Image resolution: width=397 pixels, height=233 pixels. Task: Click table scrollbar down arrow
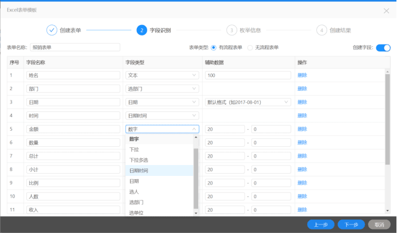[387, 211]
